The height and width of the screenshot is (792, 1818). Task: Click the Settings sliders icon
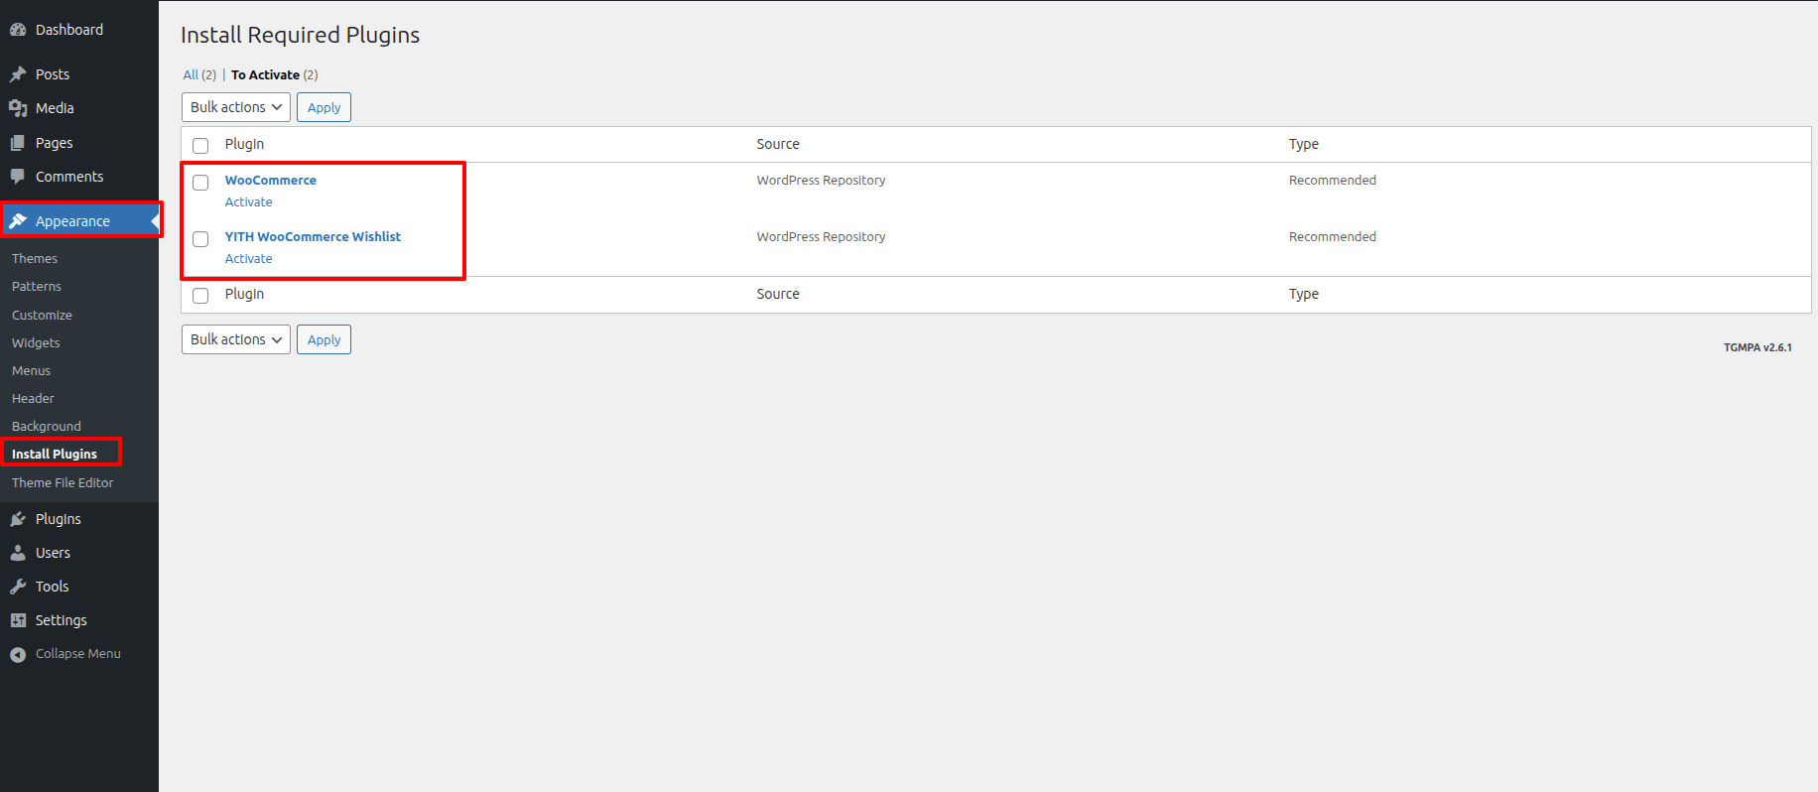pyautogui.click(x=18, y=620)
